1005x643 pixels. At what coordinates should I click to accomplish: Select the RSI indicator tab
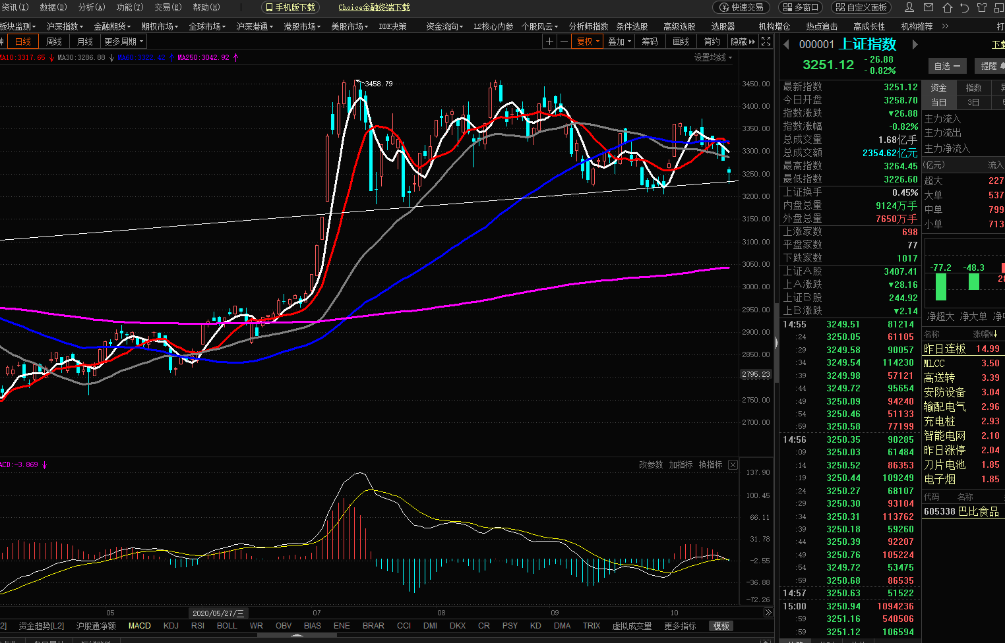(198, 626)
